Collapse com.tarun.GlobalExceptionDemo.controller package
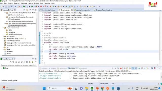 (5, 13)
